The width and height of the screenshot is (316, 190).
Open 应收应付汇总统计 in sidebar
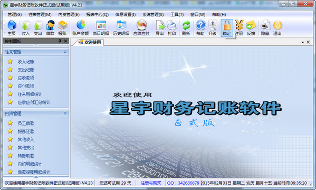click(34, 102)
